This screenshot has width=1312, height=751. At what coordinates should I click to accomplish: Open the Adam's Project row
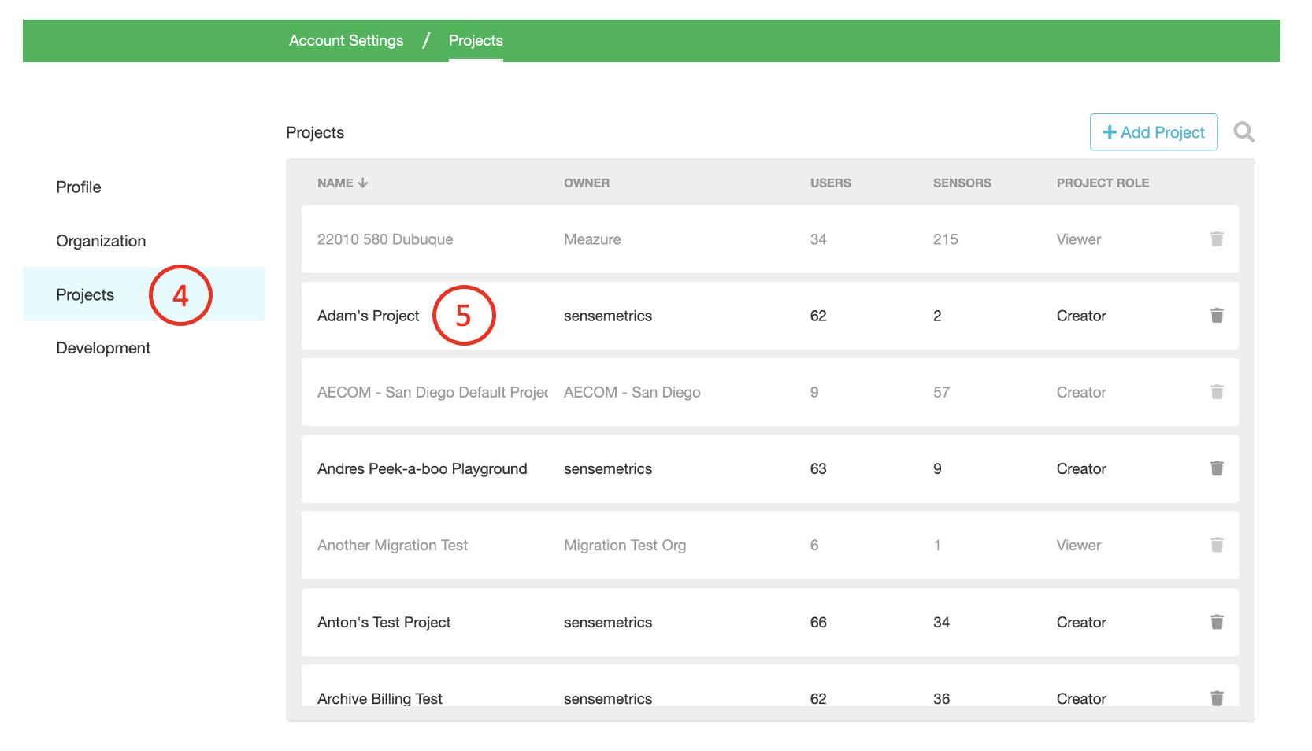point(369,316)
